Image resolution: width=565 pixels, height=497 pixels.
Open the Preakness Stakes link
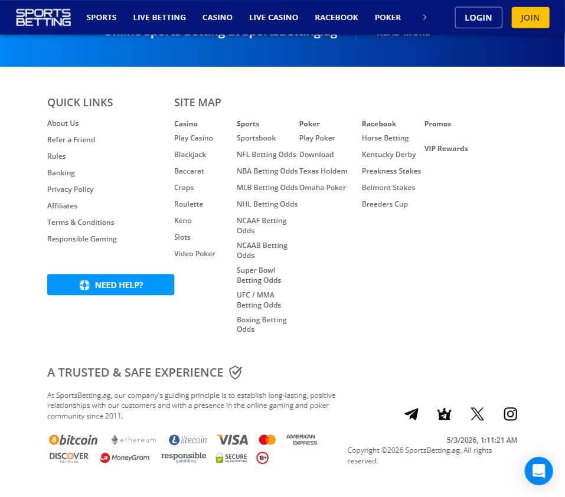tap(391, 171)
